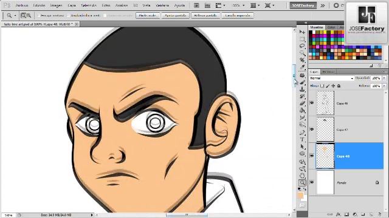The image size is (389, 218).
Task: Select the Rectangular Marquee tool
Action: [x=302, y=39]
